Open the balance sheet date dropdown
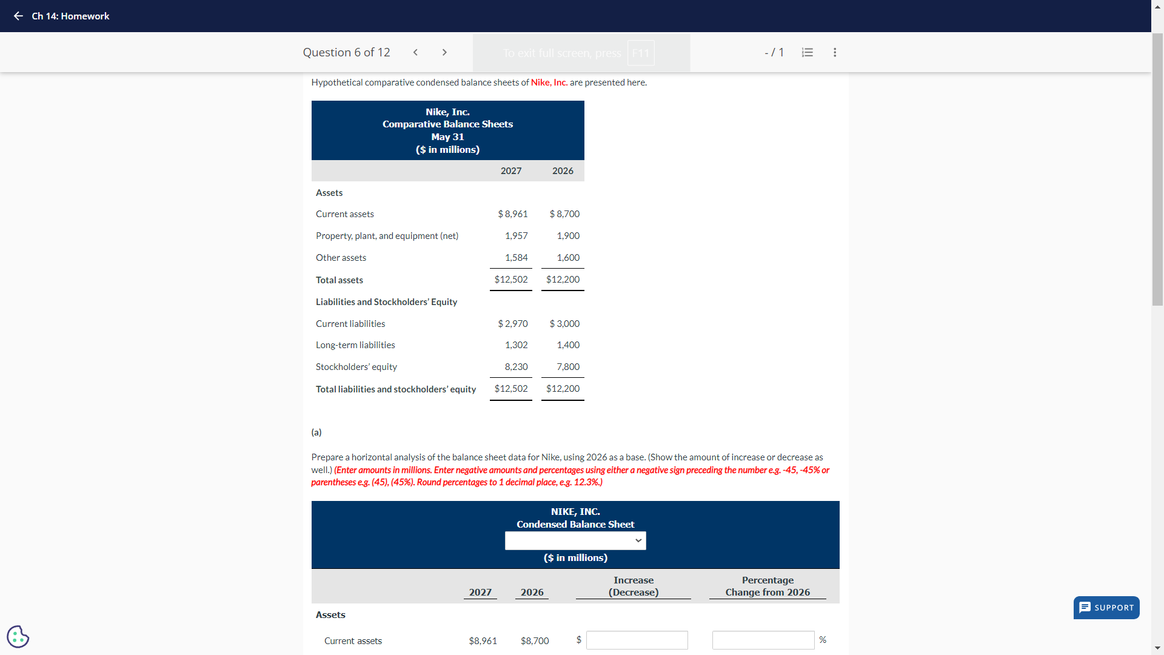This screenshot has width=1164, height=655. point(575,540)
